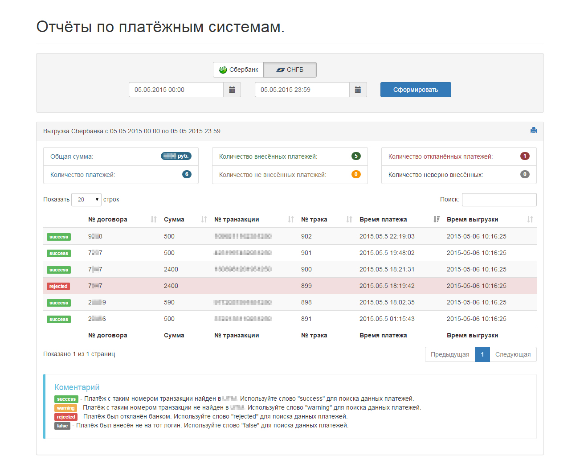Sort by Время платежа column
This screenshot has height=464, width=584.
coord(400,219)
